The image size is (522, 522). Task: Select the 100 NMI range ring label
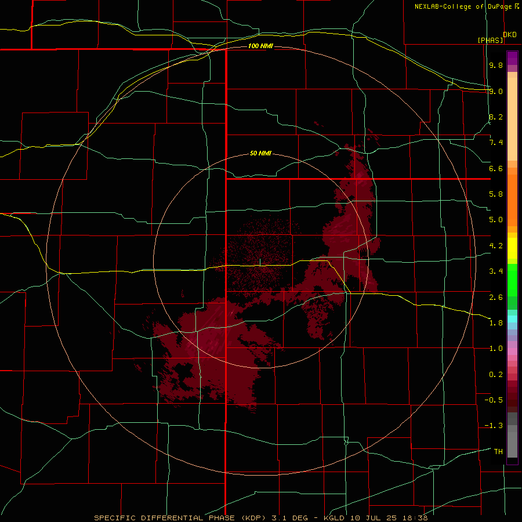coord(260,46)
